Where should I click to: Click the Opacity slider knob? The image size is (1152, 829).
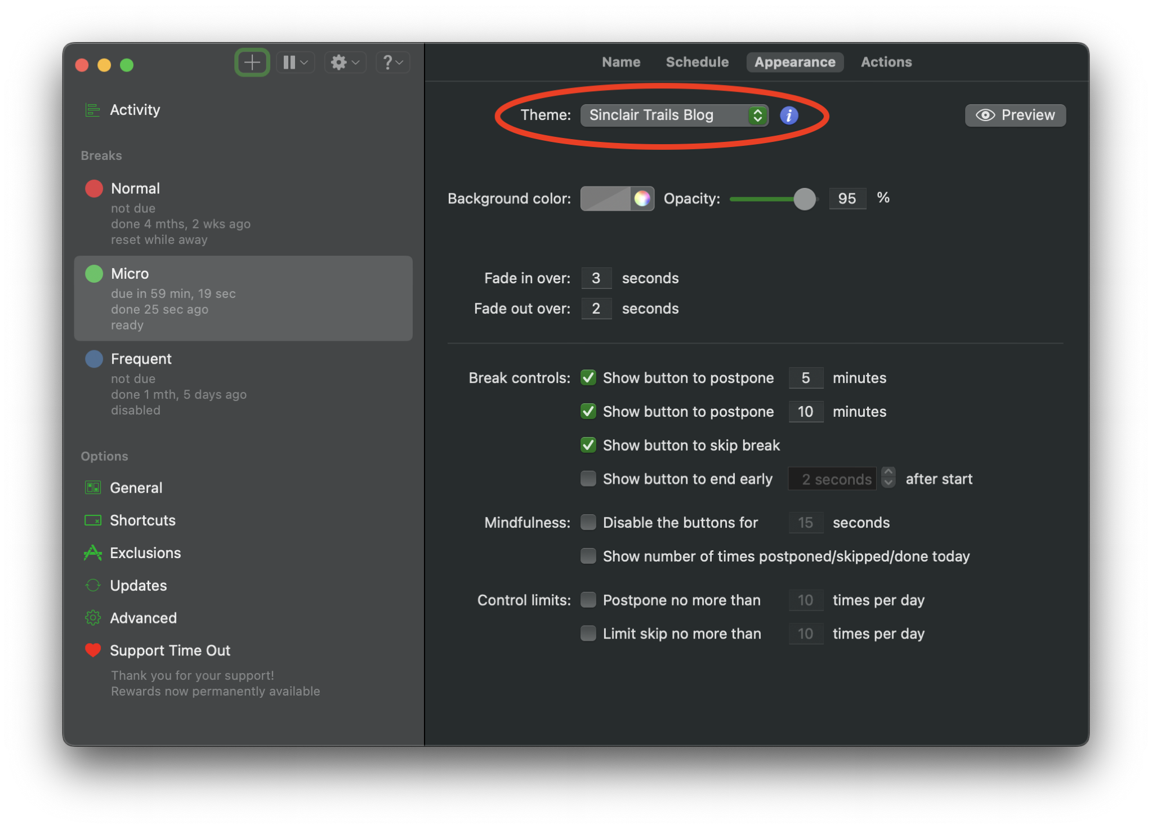coord(804,199)
